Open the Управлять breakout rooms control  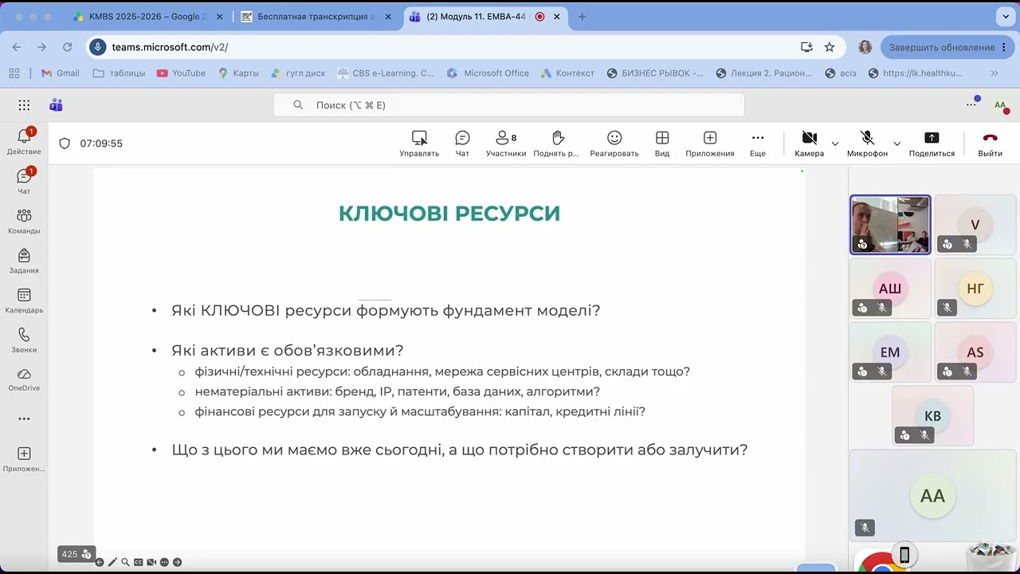(x=419, y=143)
